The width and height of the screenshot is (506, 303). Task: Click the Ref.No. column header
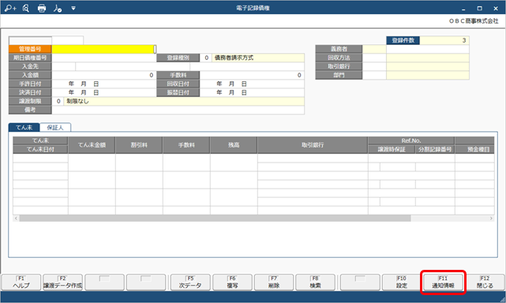click(x=411, y=140)
